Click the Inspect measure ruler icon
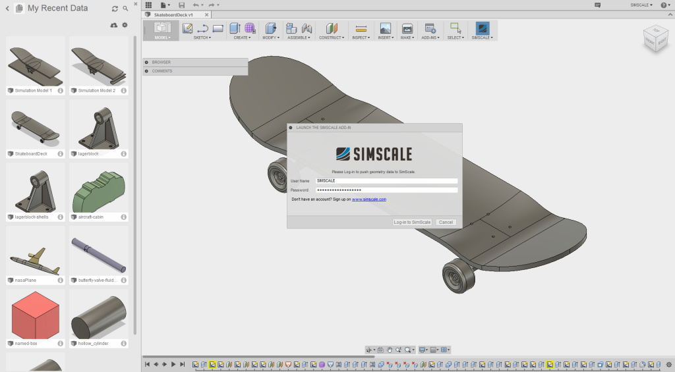The width and height of the screenshot is (675, 372). pyautogui.click(x=361, y=28)
